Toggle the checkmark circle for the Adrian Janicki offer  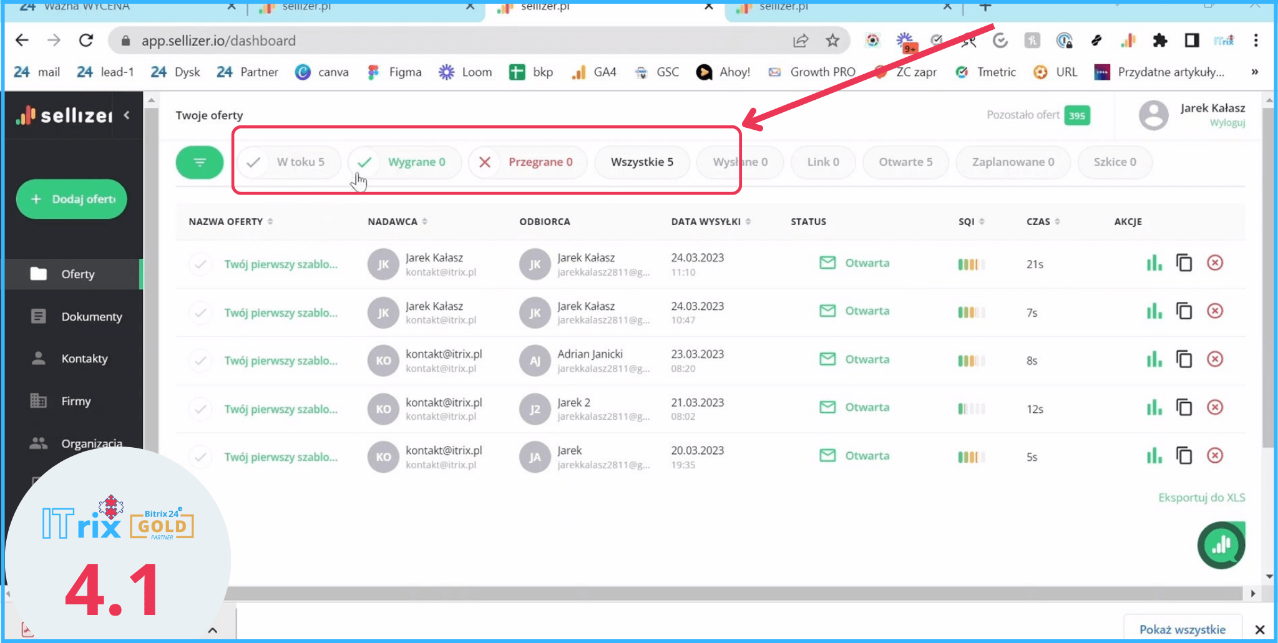point(200,360)
